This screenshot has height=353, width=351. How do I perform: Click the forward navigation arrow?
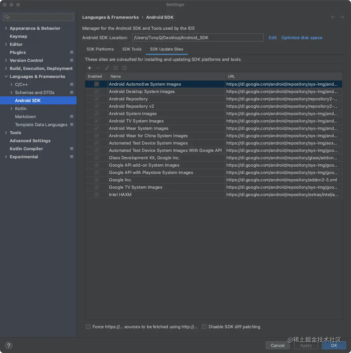342,17
